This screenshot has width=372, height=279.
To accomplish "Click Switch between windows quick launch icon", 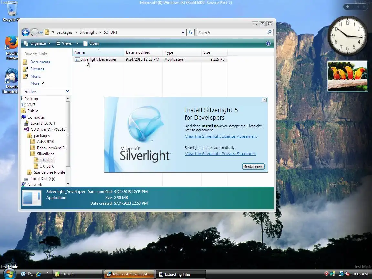I will tap(31, 274).
